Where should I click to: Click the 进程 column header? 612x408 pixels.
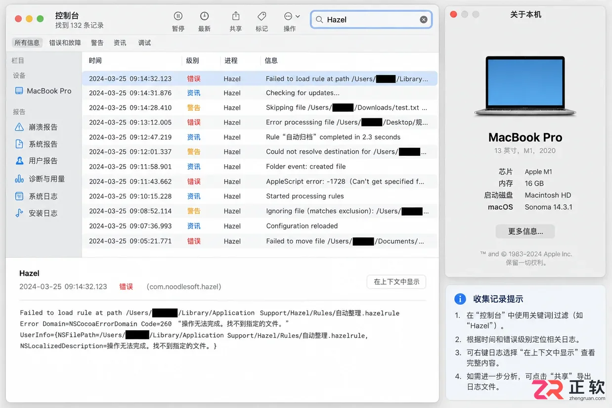tap(231, 60)
